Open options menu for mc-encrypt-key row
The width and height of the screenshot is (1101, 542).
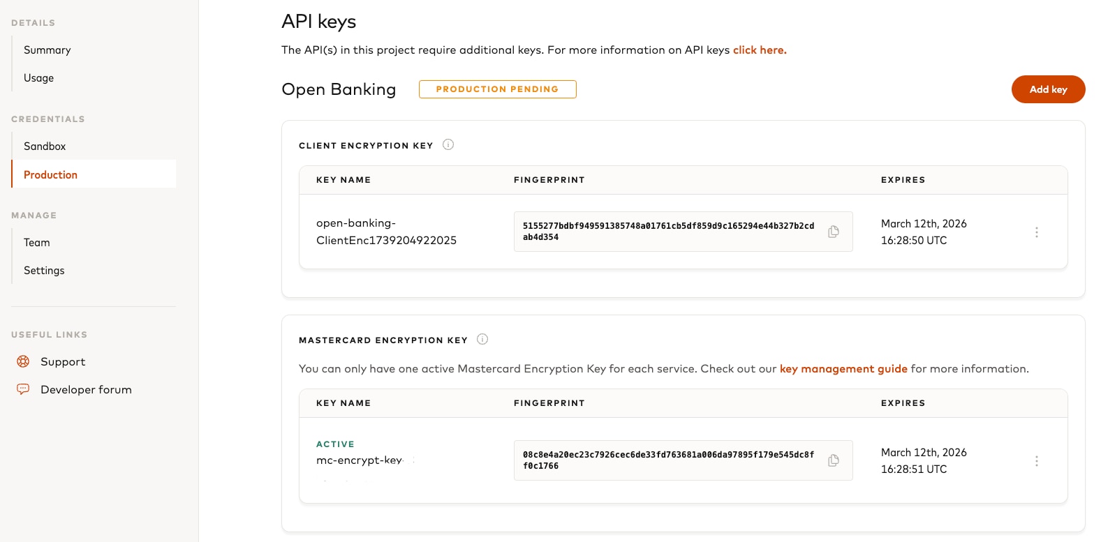[1036, 461]
